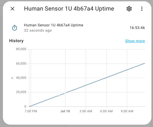Click the Jul 10 axis label
Image resolution: width=153 pixels, height=127 pixels.
65,111
